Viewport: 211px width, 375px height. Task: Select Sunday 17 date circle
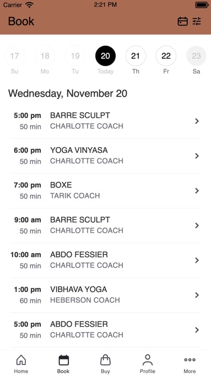pyautogui.click(x=15, y=56)
